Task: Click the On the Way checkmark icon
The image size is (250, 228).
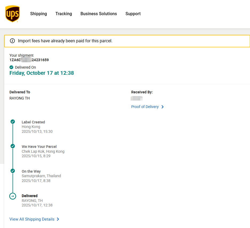Action: point(13,171)
